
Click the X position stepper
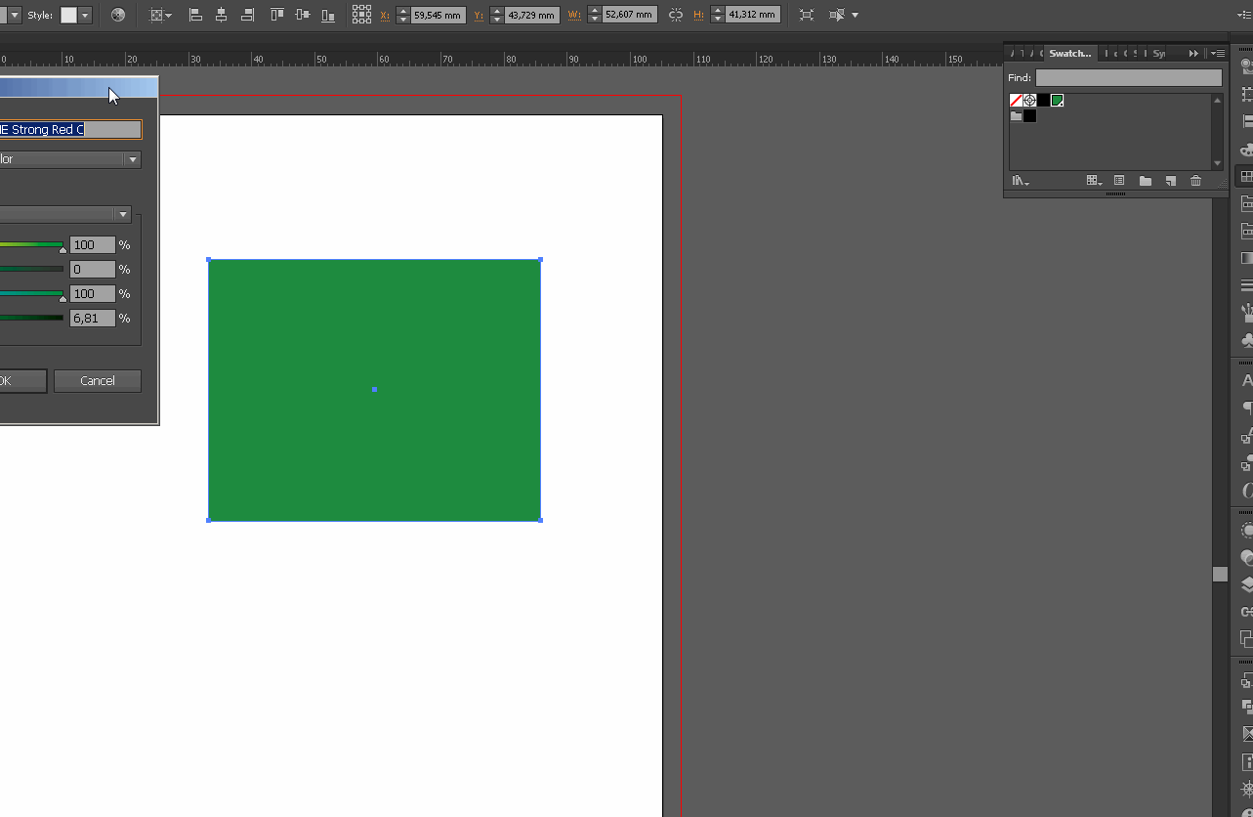coord(403,15)
